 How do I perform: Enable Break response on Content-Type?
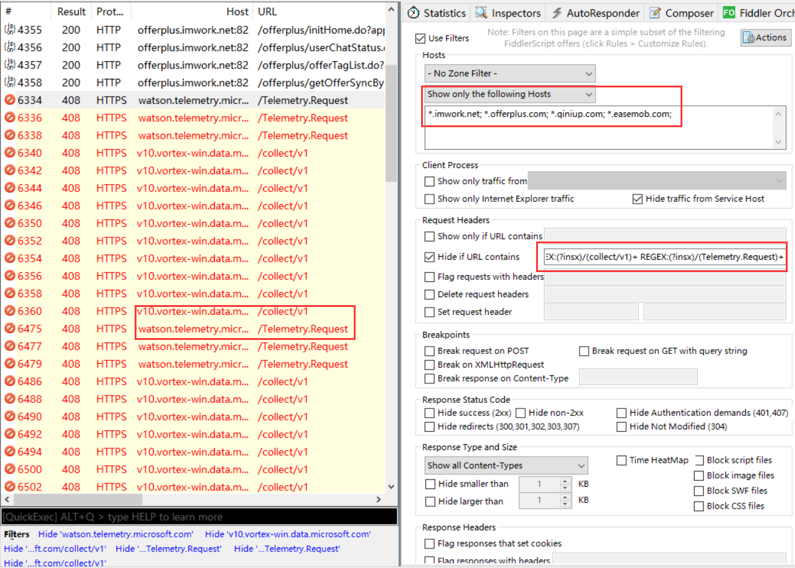pos(430,379)
